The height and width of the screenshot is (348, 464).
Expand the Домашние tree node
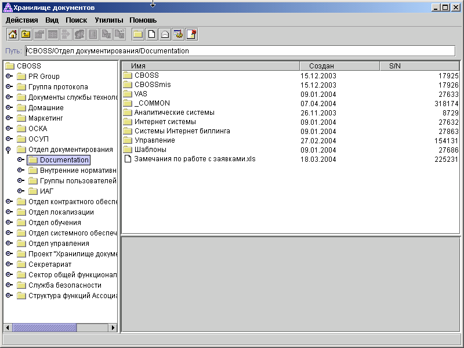[x=9, y=107]
